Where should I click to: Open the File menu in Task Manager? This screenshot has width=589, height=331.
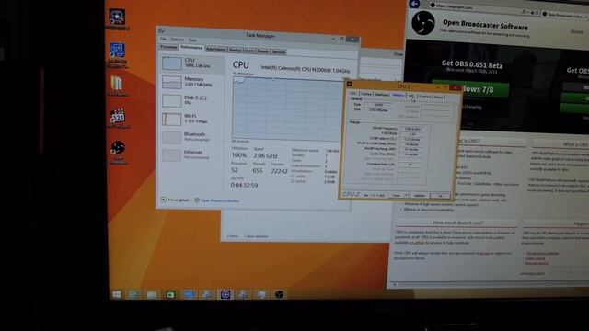pos(163,39)
